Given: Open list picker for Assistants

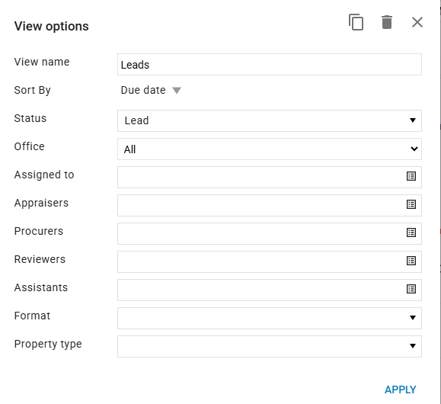Looking at the screenshot, I should coord(411,289).
